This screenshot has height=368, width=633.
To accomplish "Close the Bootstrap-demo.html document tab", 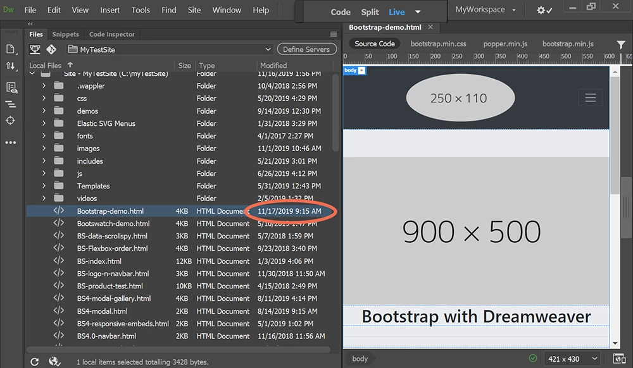I will pyautogui.click(x=430, y=27).
